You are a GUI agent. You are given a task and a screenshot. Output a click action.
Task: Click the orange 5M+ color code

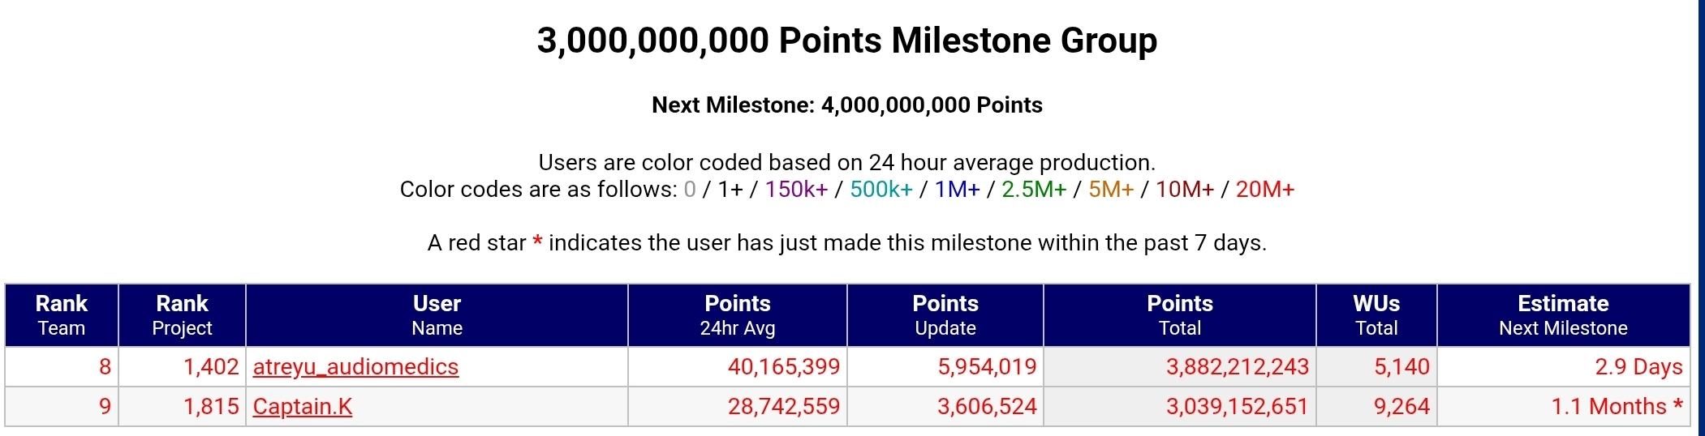[1110, 190]
